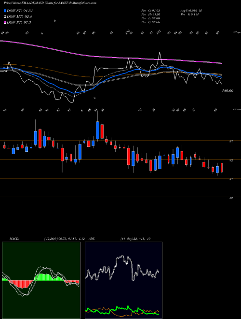The width and height of the screenshot is (241, 319).
Task: Click the MACD values '(12,26,9) 90.75, 91.87, -1.12'
Action: [64, 239]
